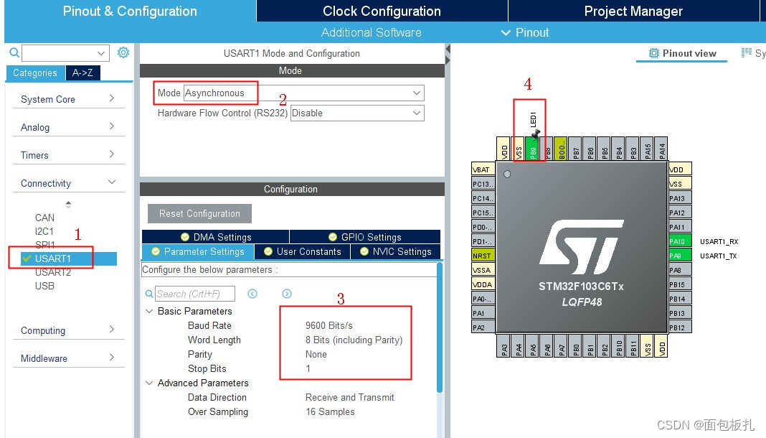Open the categories settings gear icon

click(123, 52)
